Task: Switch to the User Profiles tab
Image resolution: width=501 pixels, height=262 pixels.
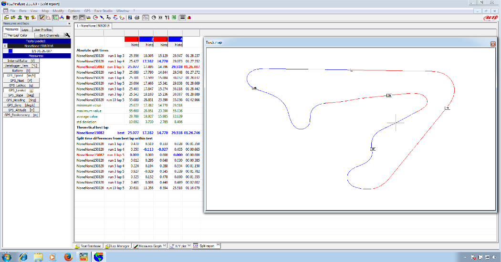Action: tap(43, 29)
